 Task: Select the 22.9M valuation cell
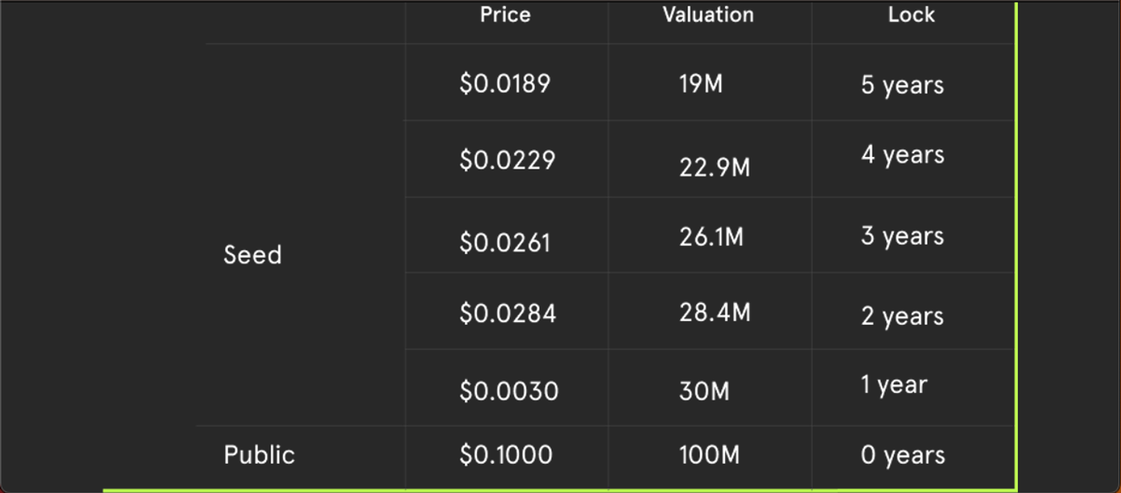tap(714, 167)
